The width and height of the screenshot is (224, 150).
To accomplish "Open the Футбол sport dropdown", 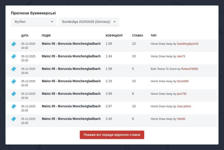I will 34,22.
